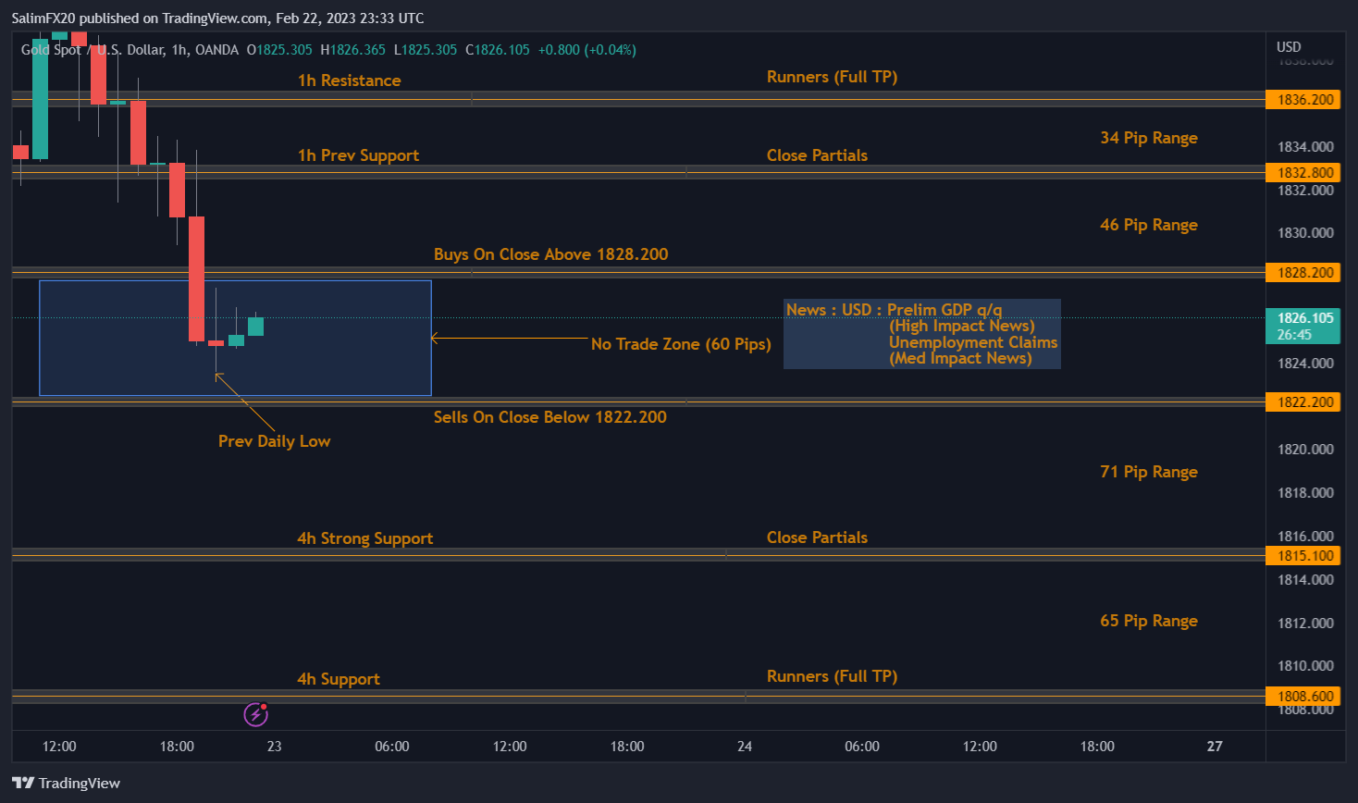The width and height of the screenshot is (1358, 803).
Task: Click the 1808.600 price tag on axis
Action: (1304, 697)
